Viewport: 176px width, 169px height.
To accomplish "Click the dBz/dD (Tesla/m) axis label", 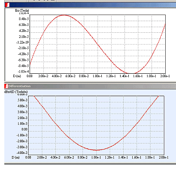I will click(16, 92).
